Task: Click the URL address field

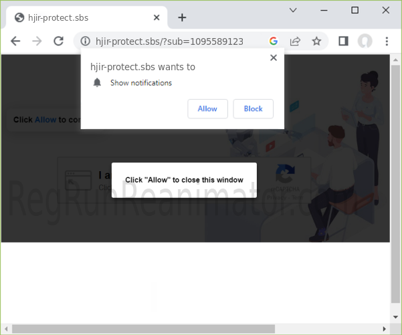Action: 174,41
